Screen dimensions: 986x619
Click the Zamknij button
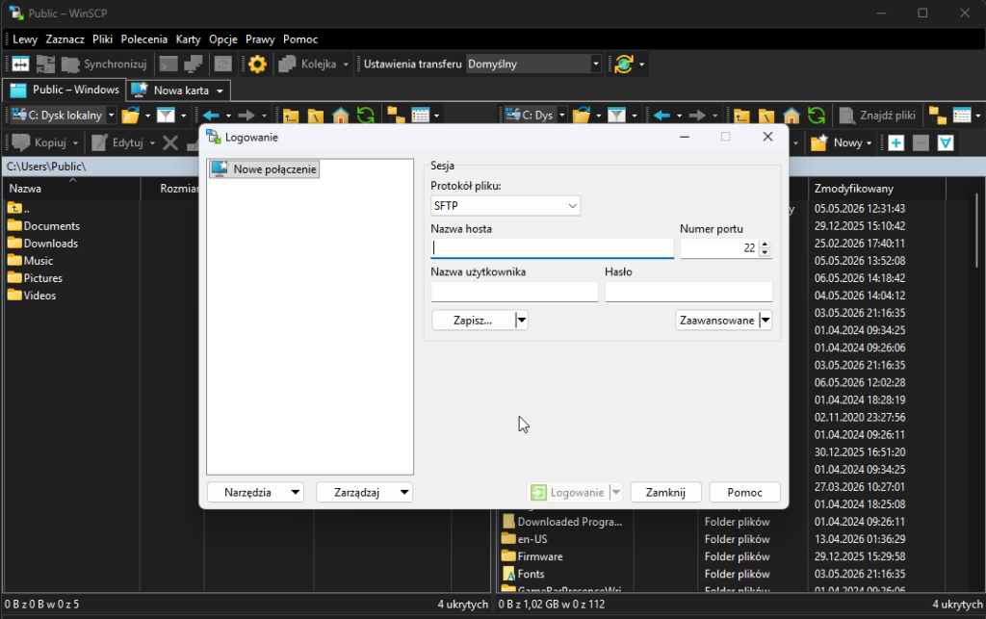point(665,492)
